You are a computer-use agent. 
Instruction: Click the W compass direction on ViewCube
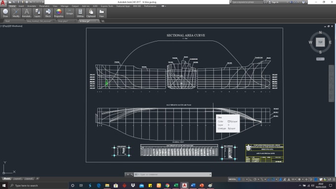click(310, 42)
